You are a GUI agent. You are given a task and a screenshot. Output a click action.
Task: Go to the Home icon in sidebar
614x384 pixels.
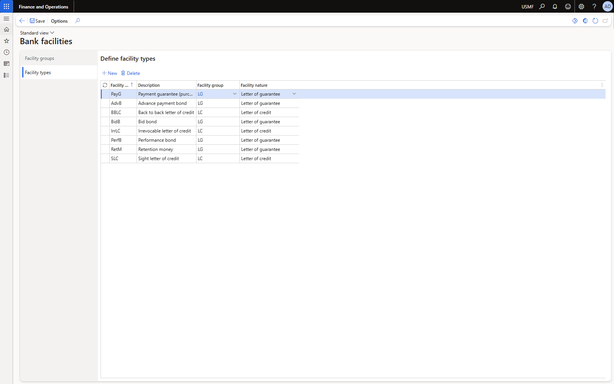pos(7,30)
